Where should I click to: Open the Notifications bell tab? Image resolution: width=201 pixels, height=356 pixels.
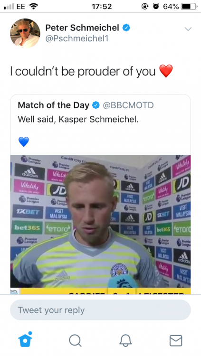click(x=125, y=340)
